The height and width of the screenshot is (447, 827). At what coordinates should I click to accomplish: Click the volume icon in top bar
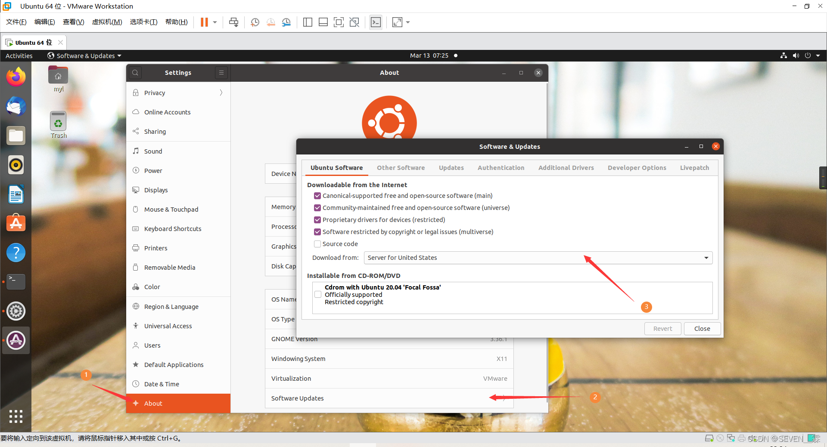[x=796, y=55]
